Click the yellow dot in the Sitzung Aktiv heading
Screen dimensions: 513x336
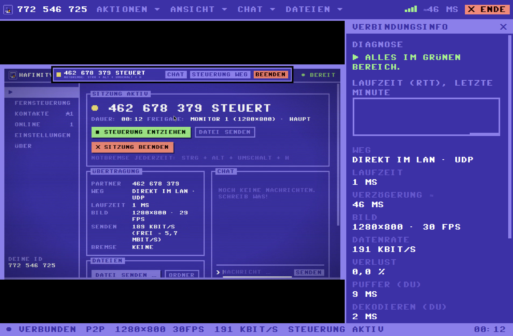pyautogui.click(x=95, y=108)
